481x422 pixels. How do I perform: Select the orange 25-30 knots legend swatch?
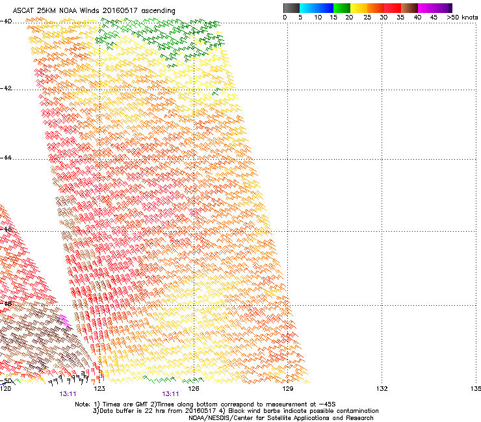pyautogui.click(x=376, y=8)
